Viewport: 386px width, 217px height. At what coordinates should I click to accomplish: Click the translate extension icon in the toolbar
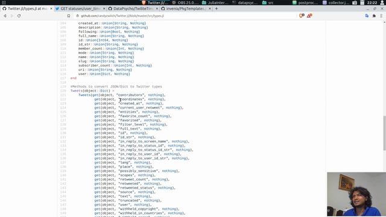pyautogui.click(x=367, y=16)
